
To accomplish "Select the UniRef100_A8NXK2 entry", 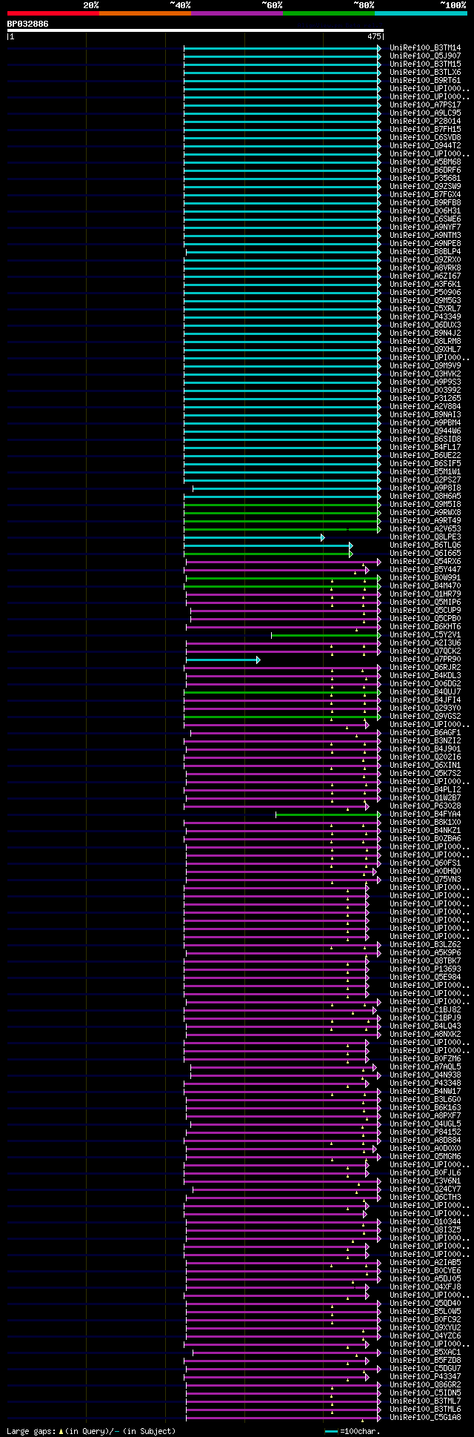I will coord(425,1034).
